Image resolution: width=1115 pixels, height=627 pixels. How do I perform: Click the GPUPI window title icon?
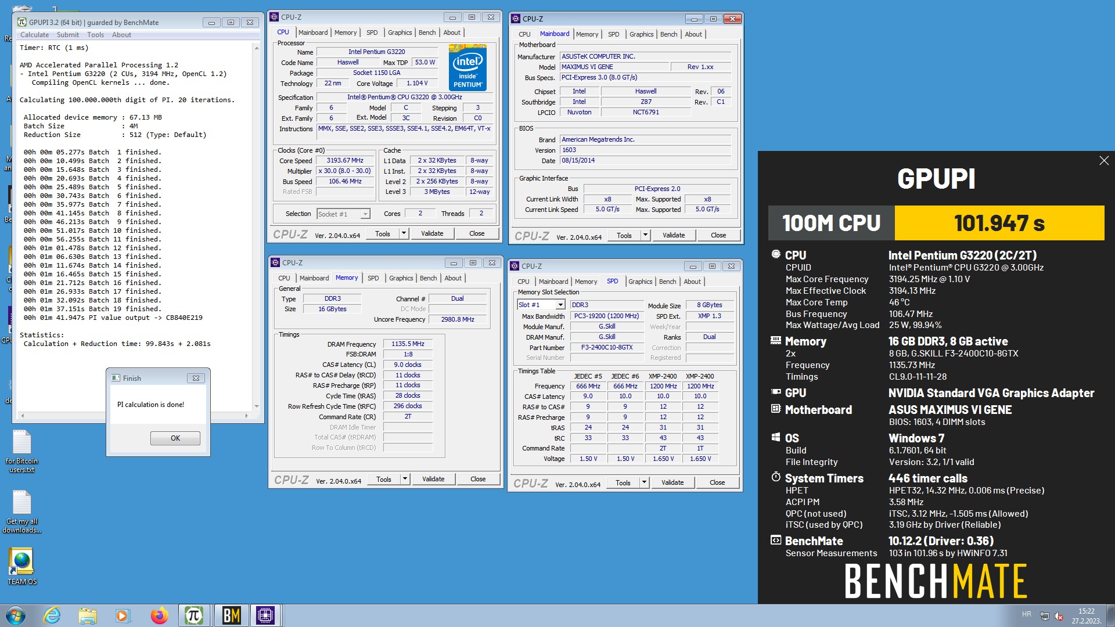[x=22, y=22]
